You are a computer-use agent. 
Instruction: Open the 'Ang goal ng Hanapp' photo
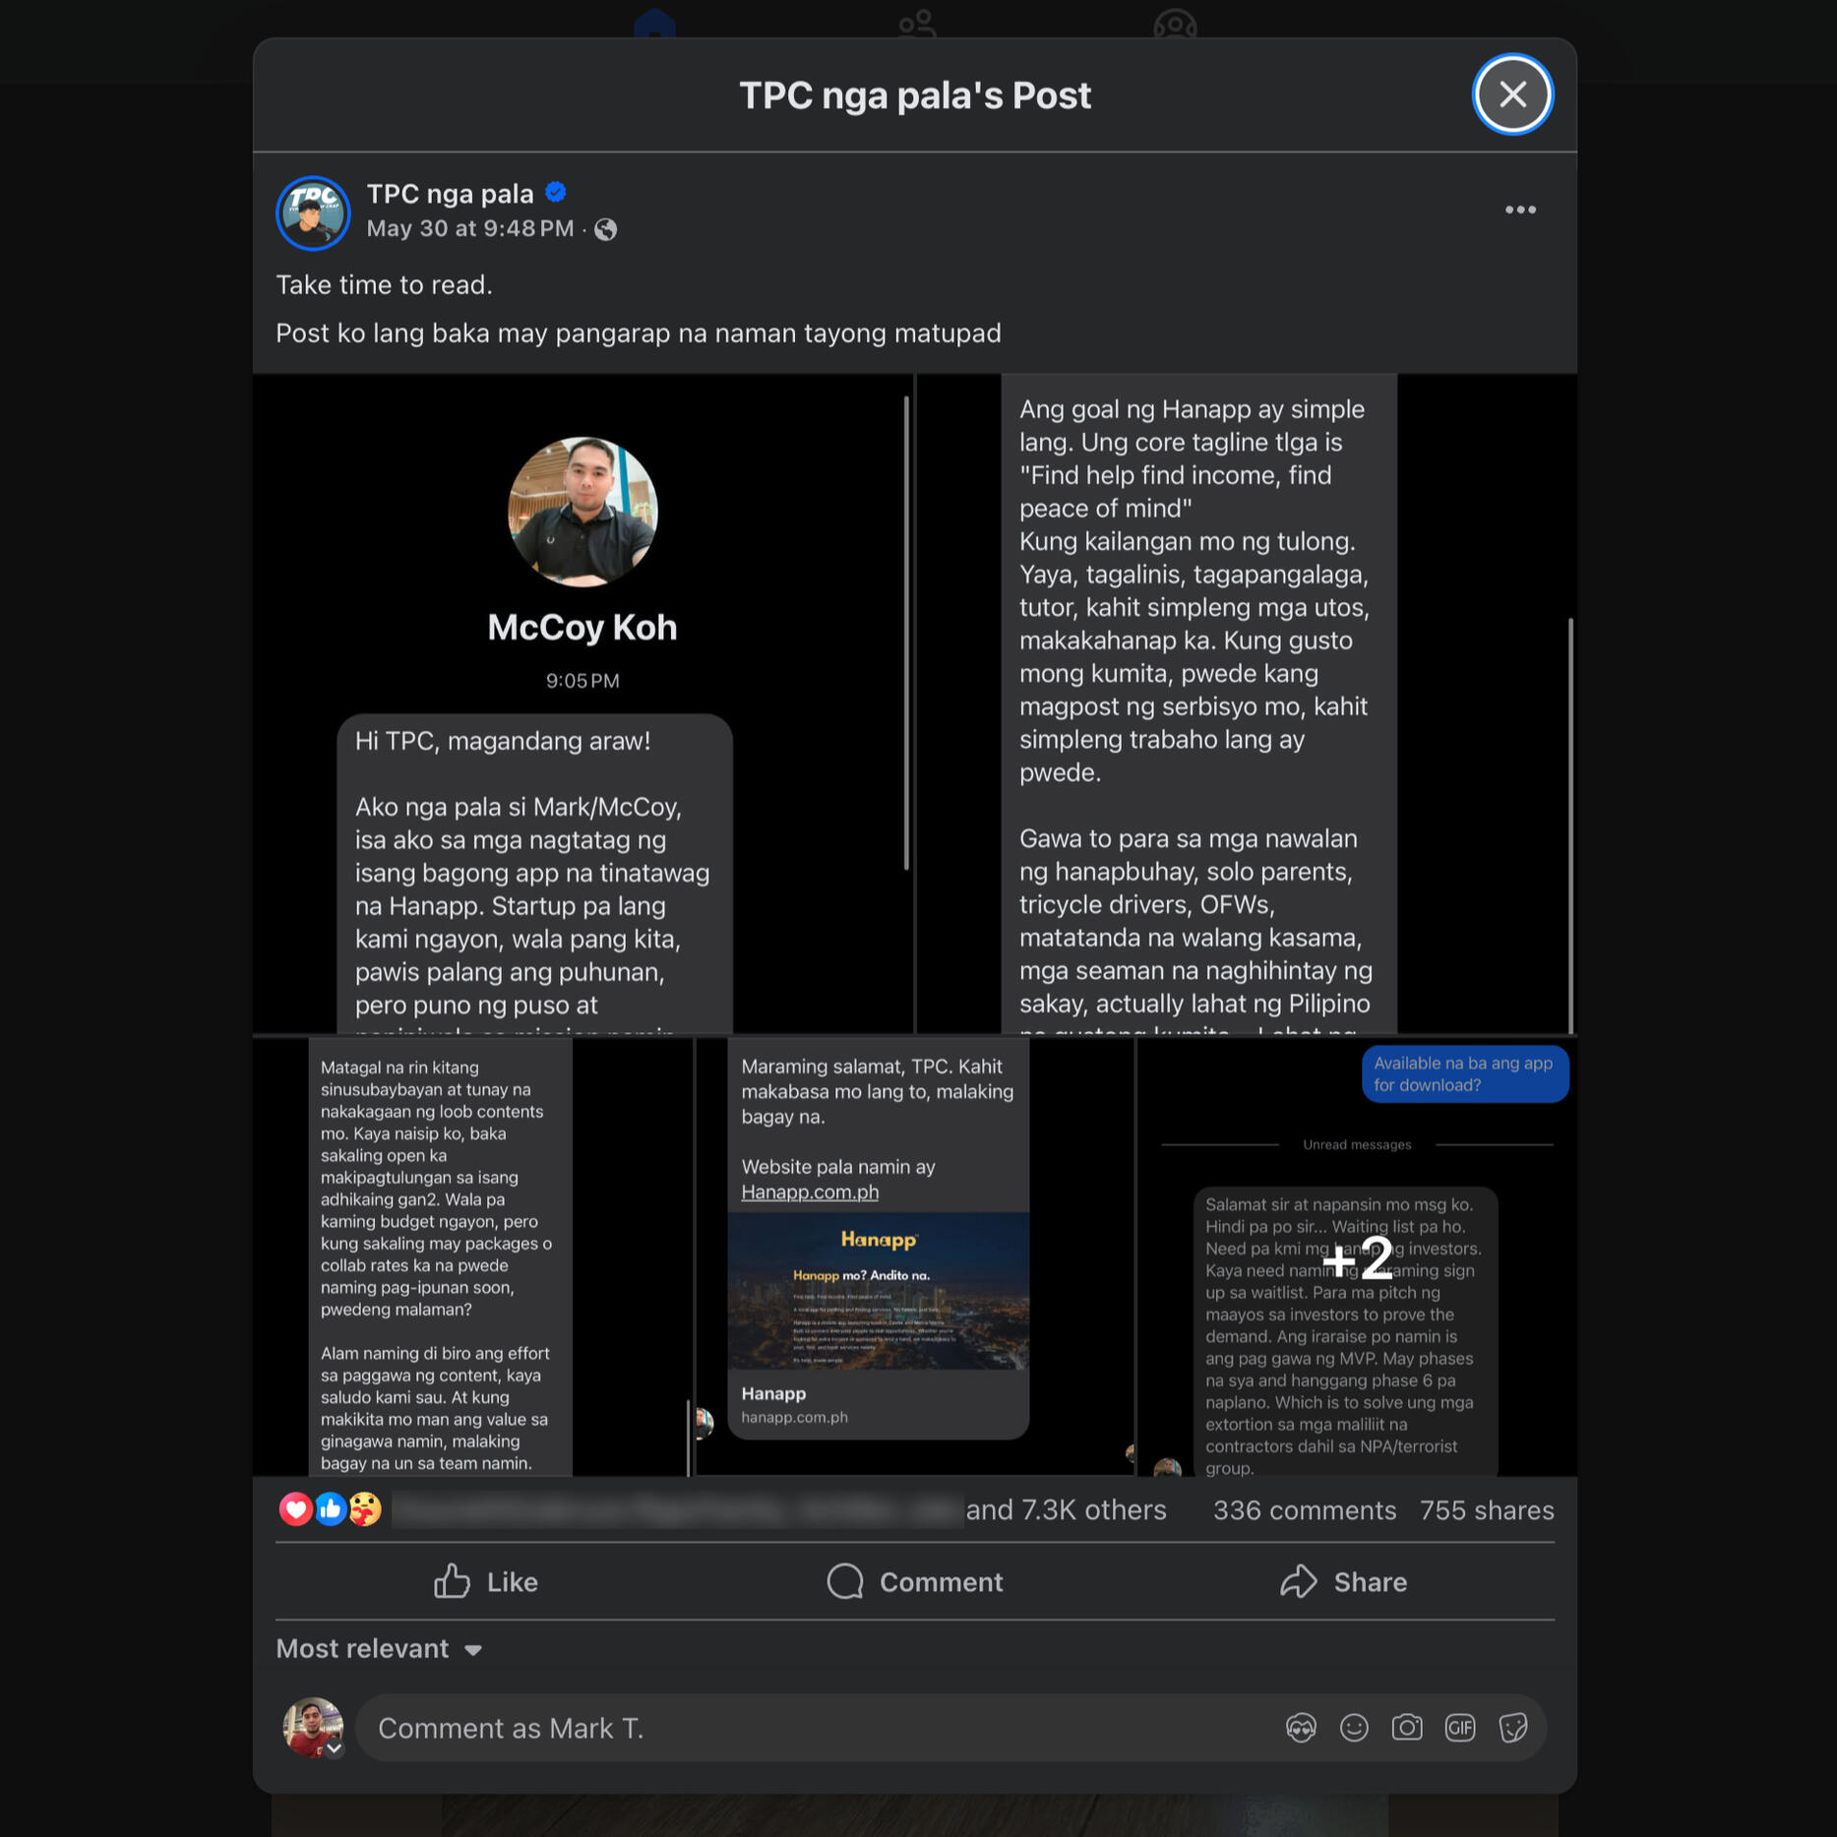(1248, 704)
